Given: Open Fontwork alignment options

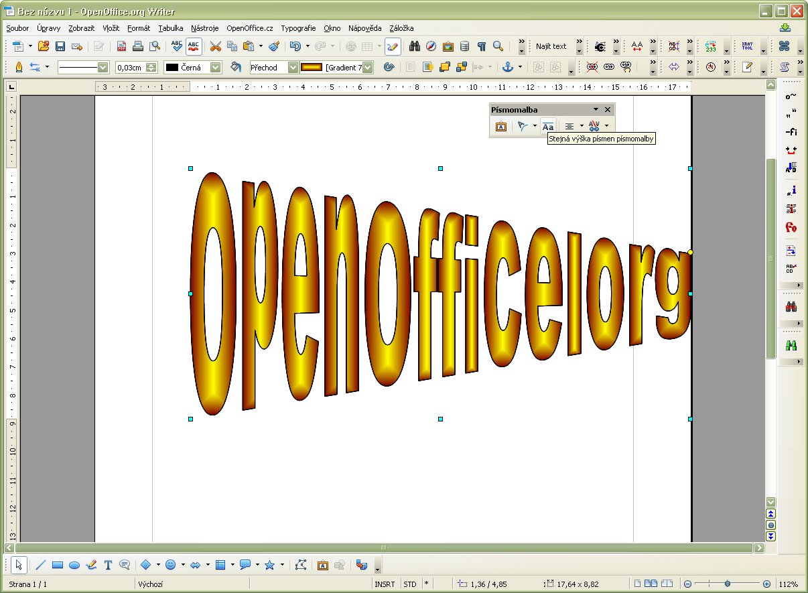Looking at the screenshot, I should (569, 126).
